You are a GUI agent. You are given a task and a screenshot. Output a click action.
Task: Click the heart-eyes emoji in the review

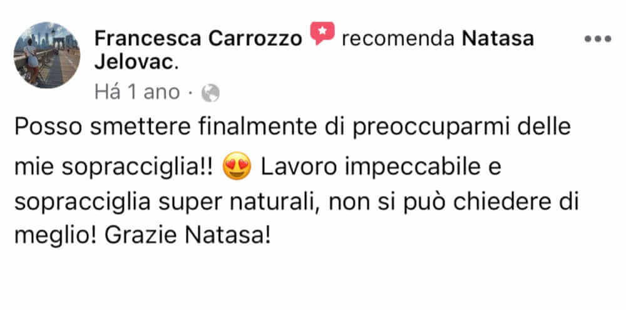tap(238, 167)
